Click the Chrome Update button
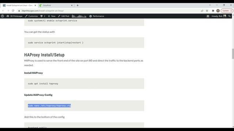This screenshot has height=131, width=234. click(x=227, y=11)
